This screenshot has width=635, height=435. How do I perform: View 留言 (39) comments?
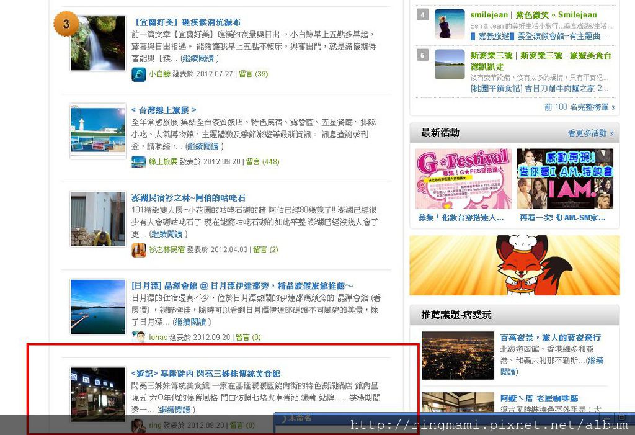point(253,74)
